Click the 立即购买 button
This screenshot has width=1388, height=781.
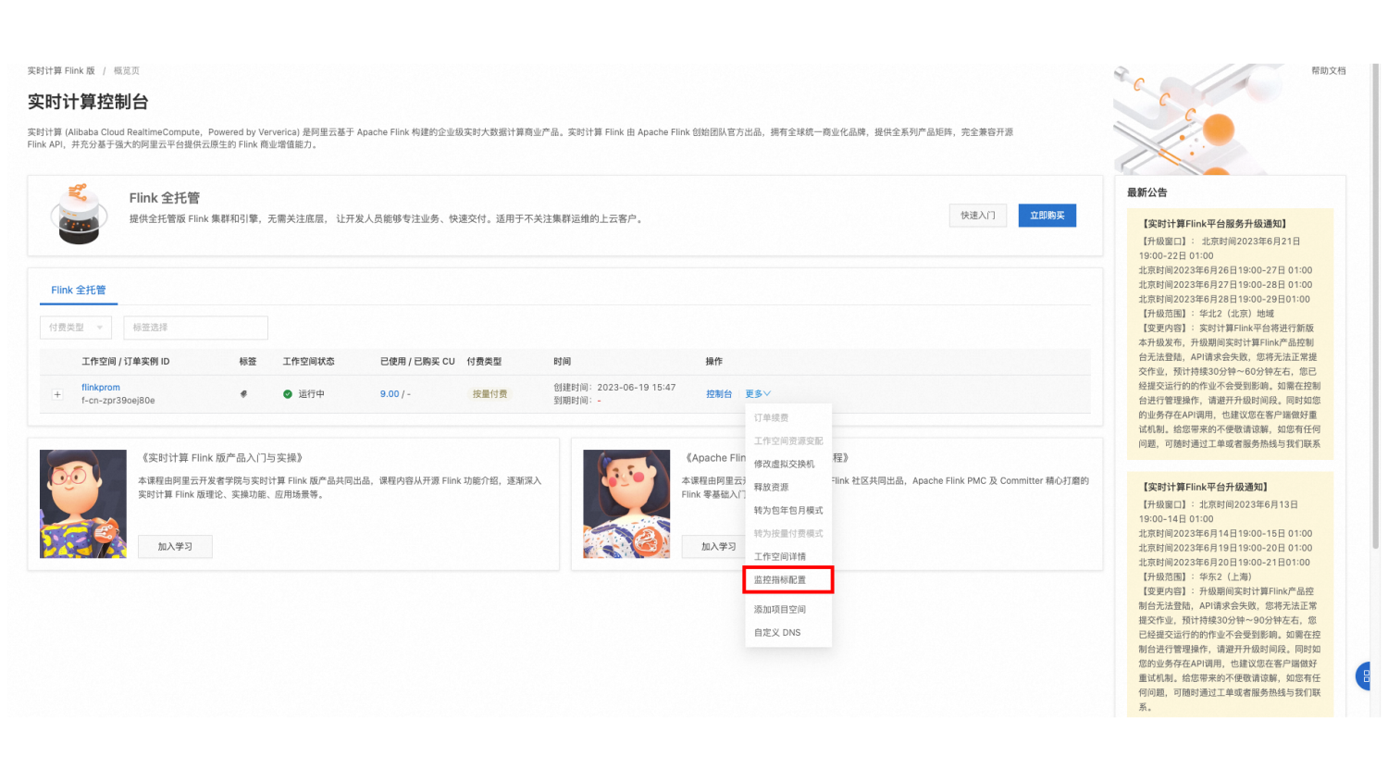click(x=1047, y=216)
